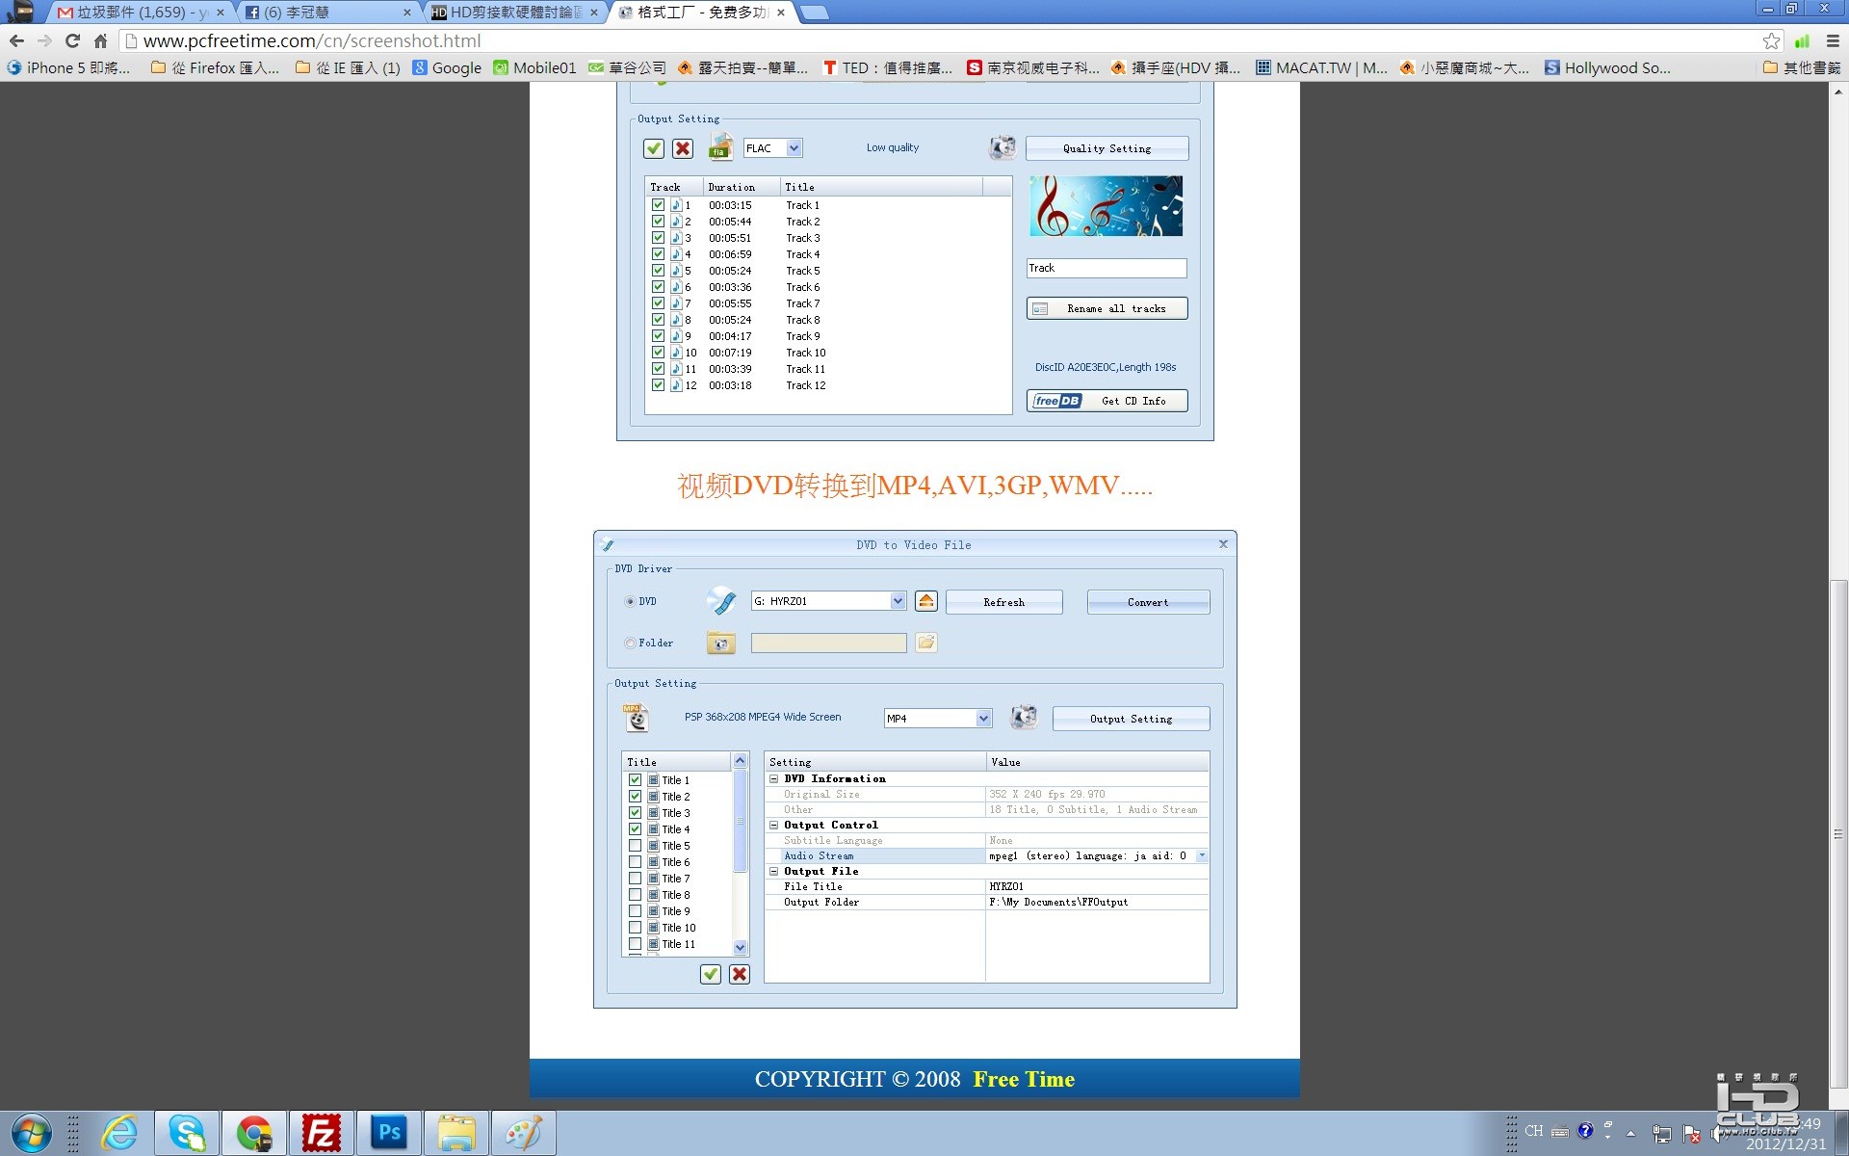Open Chrome's menu icon

pos(1833,40)
